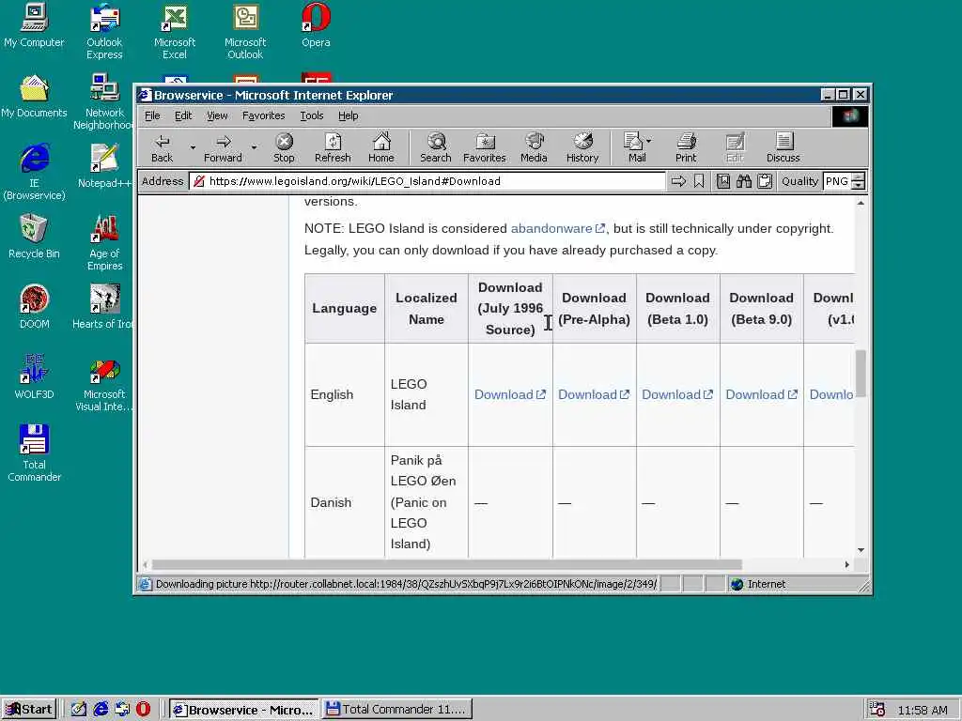The height and width of the screenshot is (721, 962).
Task: Open the Media toolbar button
Action: point(534,148)
